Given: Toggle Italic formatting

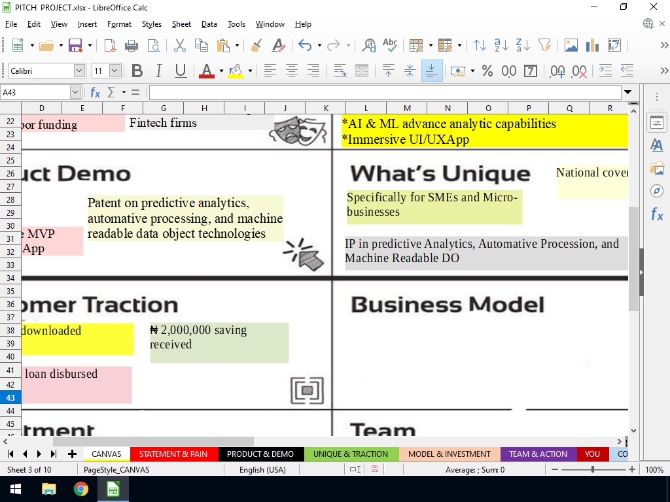Looking at the screenshot, I should point(158,71).
